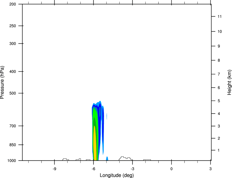The image size is (232, 178).
Task: Click the 1000 pressure tick label
Action: pos(11,161)
